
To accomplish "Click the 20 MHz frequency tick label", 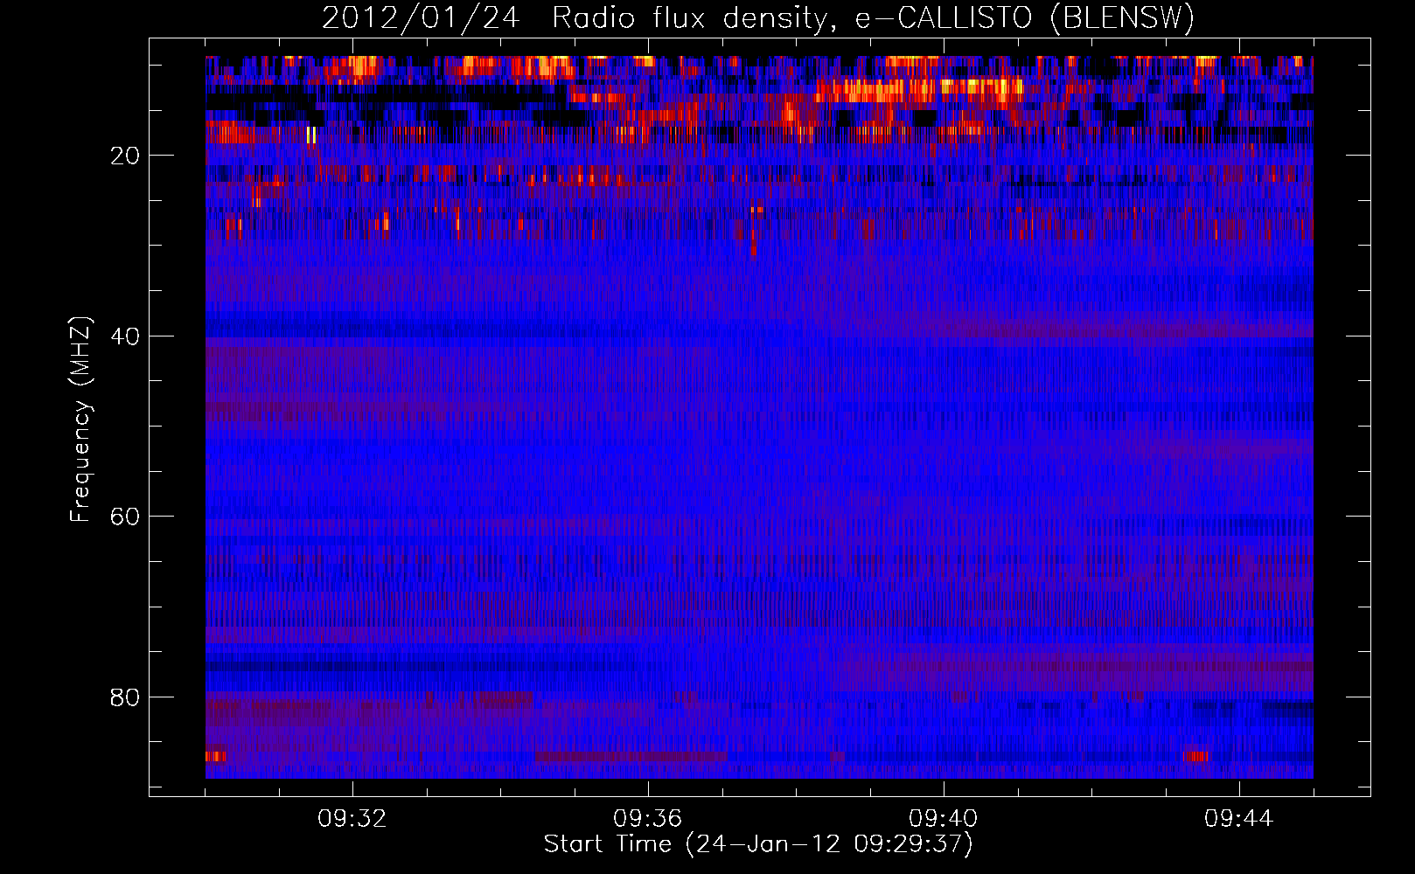I will (x=126, y=156).
